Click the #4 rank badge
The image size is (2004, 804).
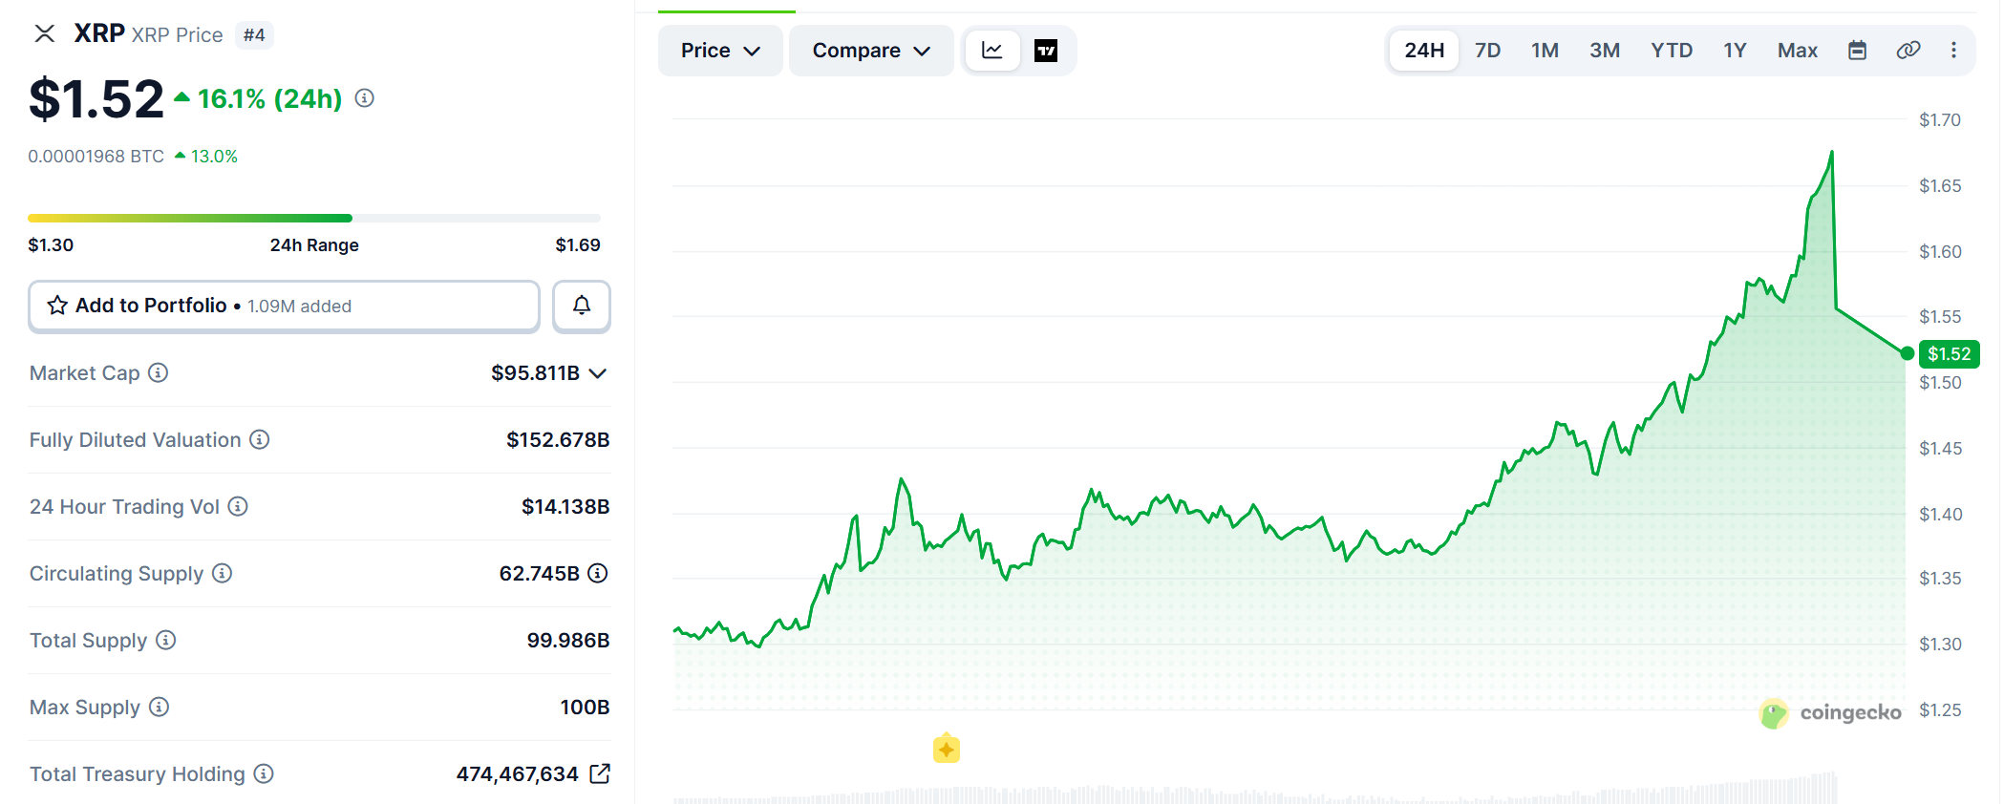(x=254, y=35)
